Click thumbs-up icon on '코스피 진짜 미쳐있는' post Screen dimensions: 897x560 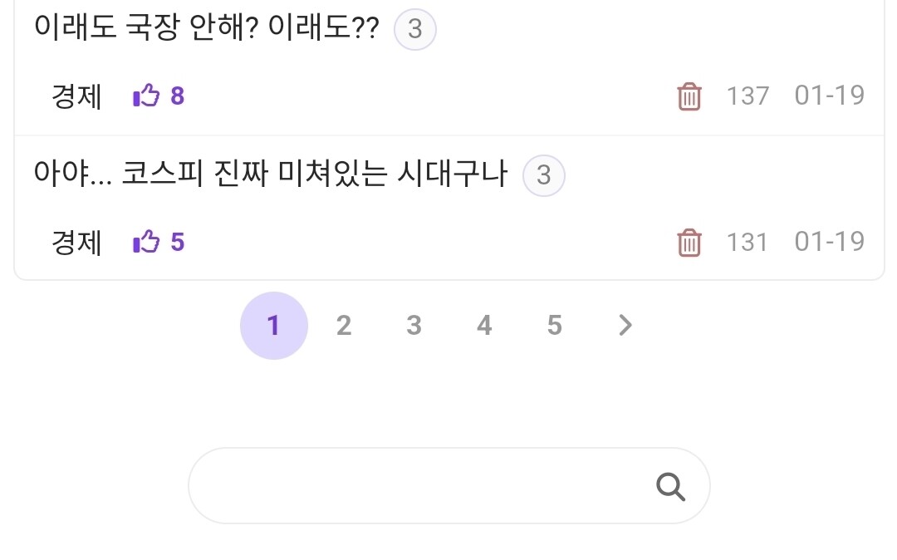click(146, 242)
